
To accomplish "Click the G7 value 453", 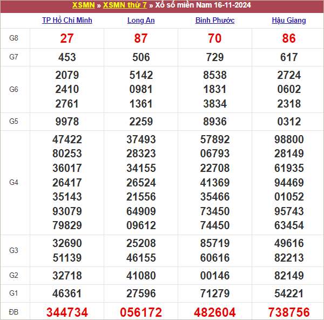I will tap(67, 57).
